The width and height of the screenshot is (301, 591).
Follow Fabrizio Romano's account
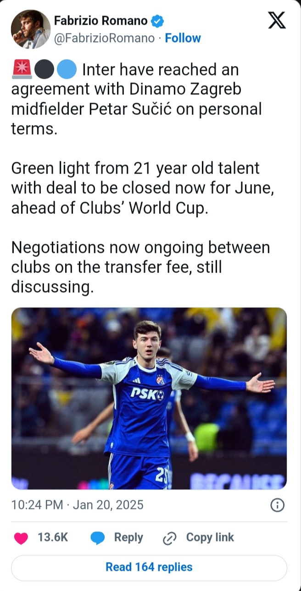click(x=183, y=38)
